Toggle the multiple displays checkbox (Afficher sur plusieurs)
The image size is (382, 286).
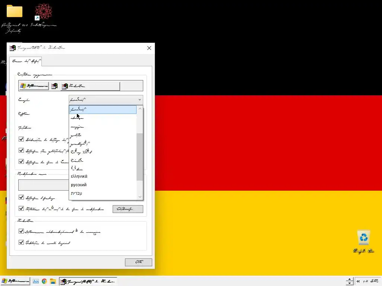(21, 150)
